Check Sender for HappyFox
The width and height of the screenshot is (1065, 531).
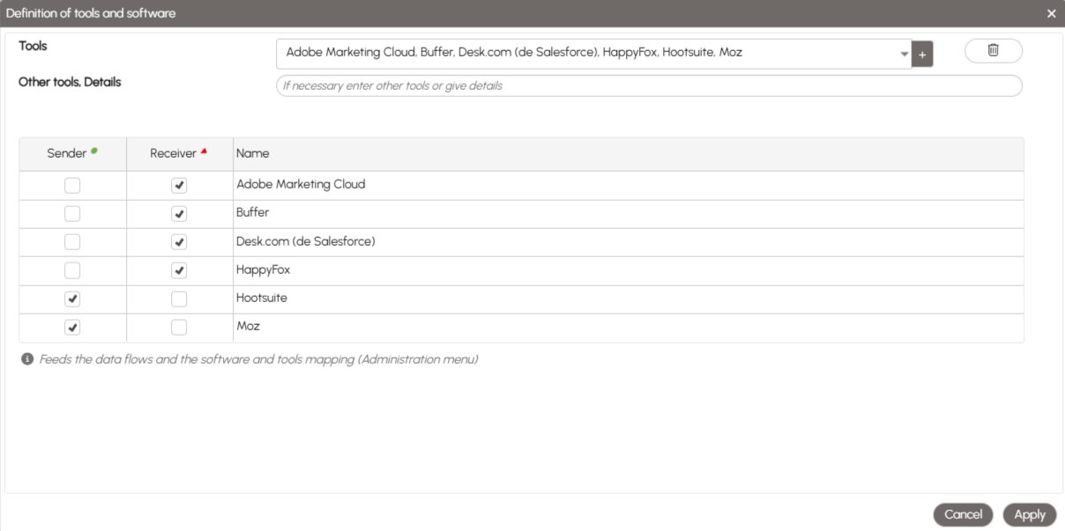pos(72,270)
